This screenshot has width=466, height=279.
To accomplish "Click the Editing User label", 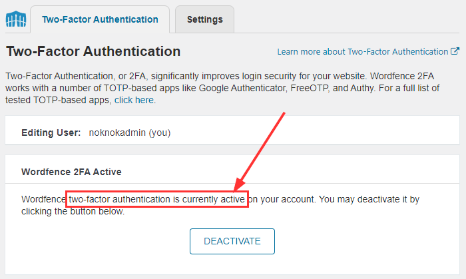I will [51, 133].
